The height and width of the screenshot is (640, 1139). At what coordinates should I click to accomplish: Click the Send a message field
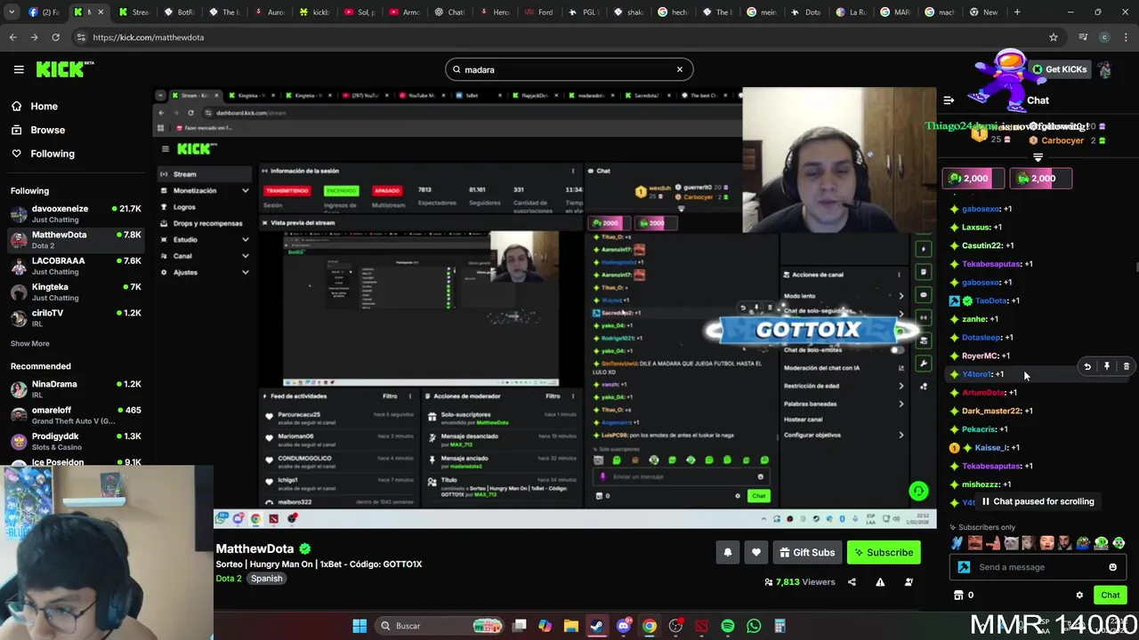(1038, 567)
